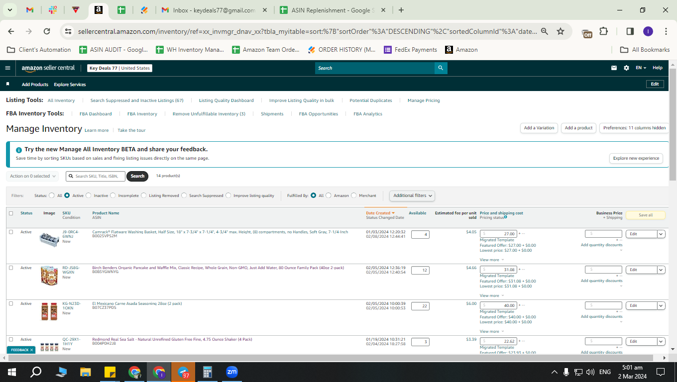Click the Take the tour link
The width and height of the screenshot is (677, 382).
(131, 130)
